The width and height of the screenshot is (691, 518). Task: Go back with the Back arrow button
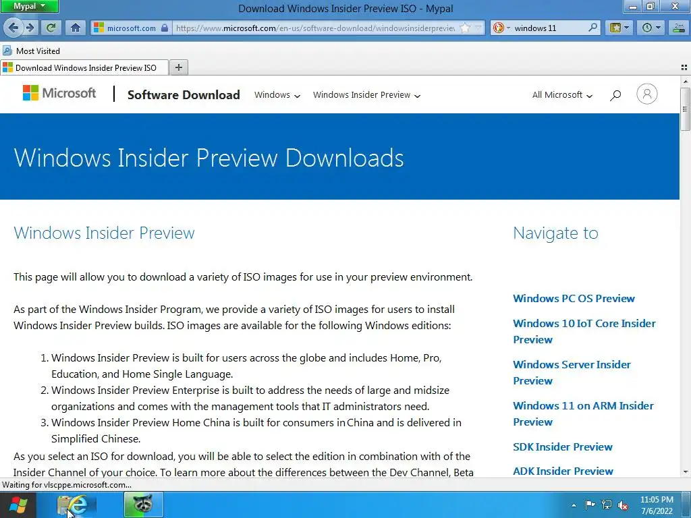coord(13,28)
